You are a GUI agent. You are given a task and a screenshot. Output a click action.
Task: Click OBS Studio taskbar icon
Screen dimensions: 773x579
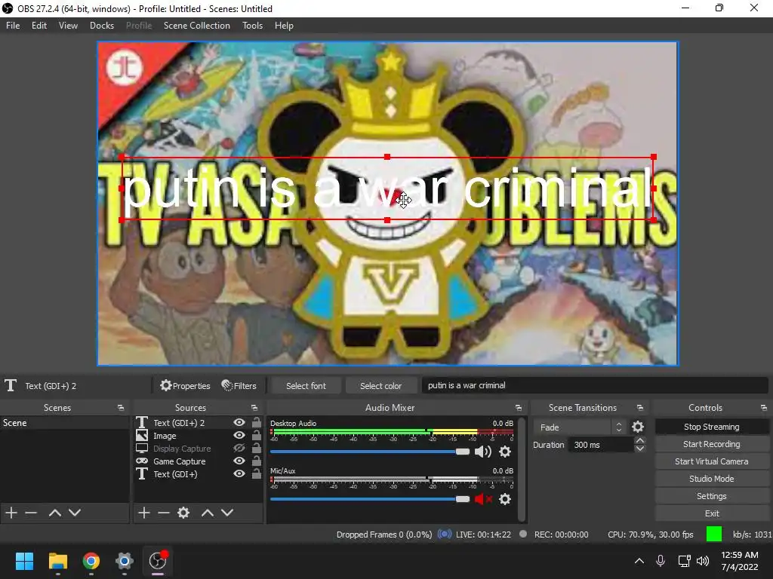click(158, 561)
